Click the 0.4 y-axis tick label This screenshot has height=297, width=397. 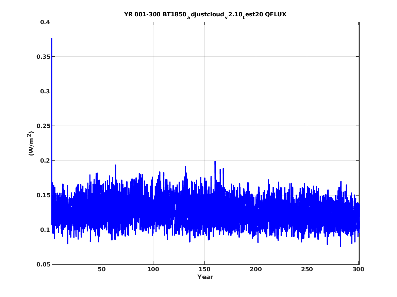(45, 22)
